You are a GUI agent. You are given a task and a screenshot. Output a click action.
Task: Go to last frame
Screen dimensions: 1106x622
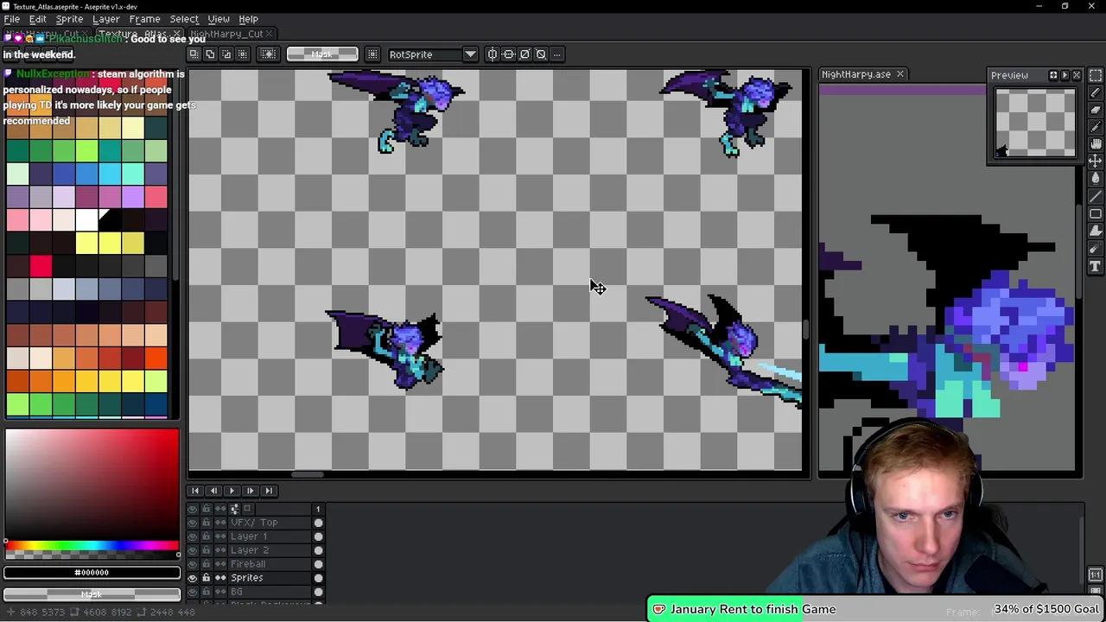[269, 491]
